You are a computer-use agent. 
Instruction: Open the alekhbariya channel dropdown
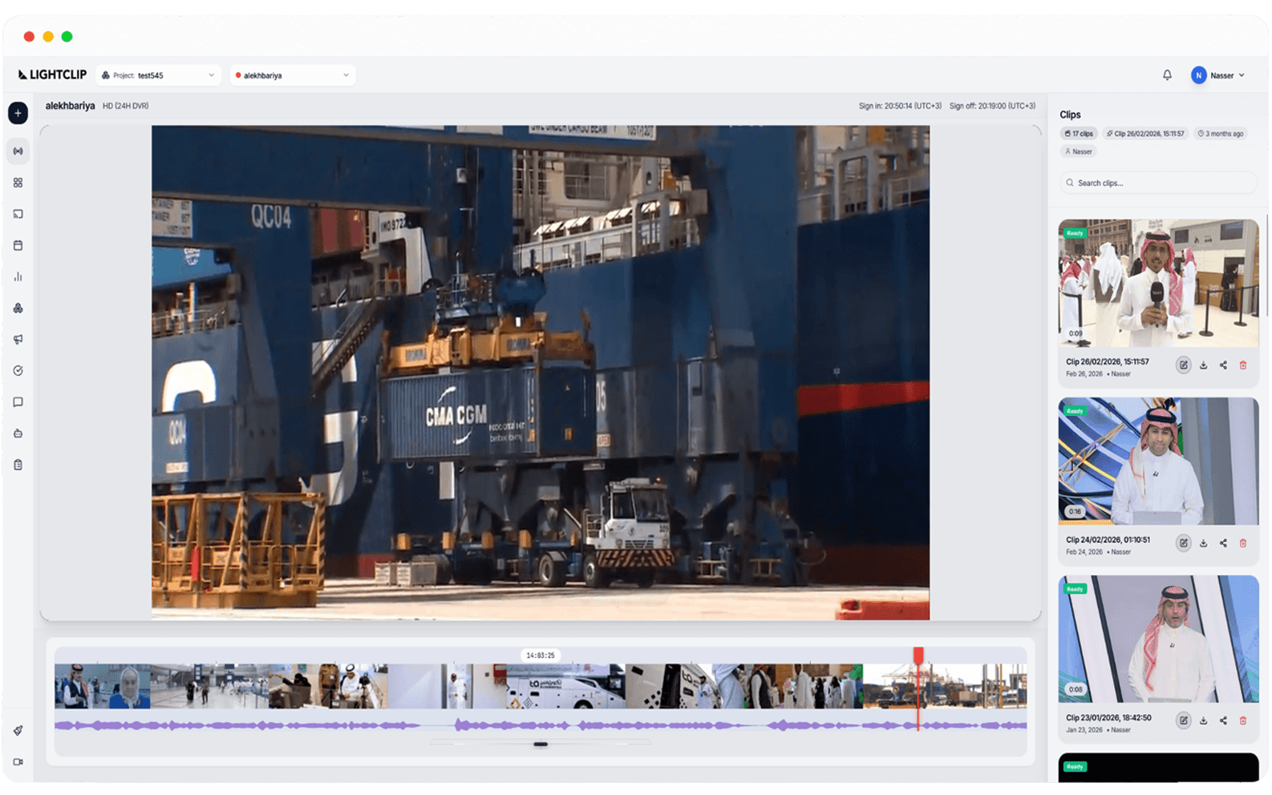click(293, 75)
